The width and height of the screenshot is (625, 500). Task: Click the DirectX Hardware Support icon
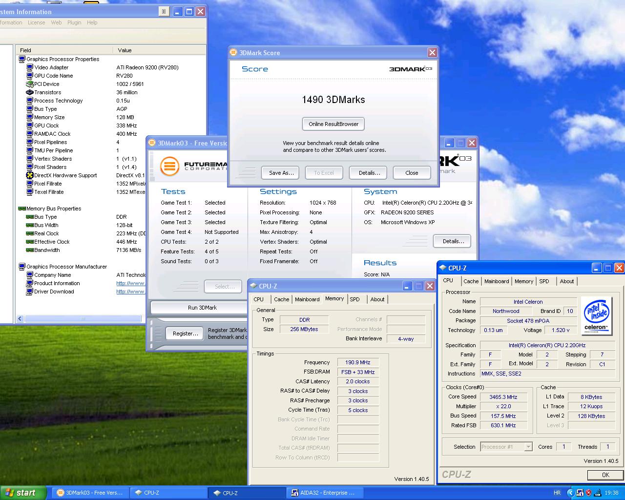(x=30, y=175)
